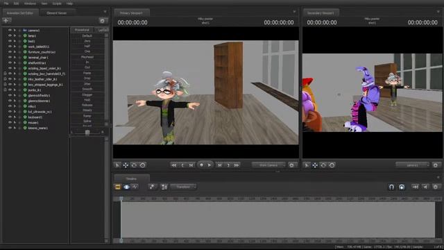Viewport: 444px width, 250px height.
Task: Open timeline gear settings
Action: pos(436,187)
